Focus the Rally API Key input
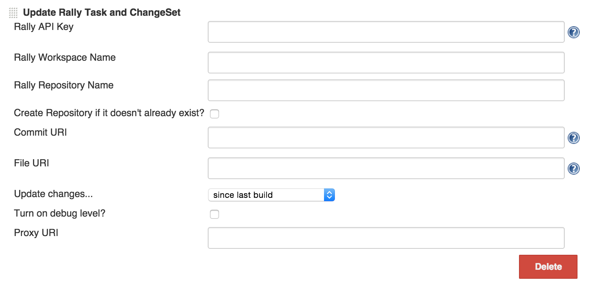 click(386, 32)
